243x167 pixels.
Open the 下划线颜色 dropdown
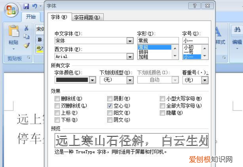175,80
